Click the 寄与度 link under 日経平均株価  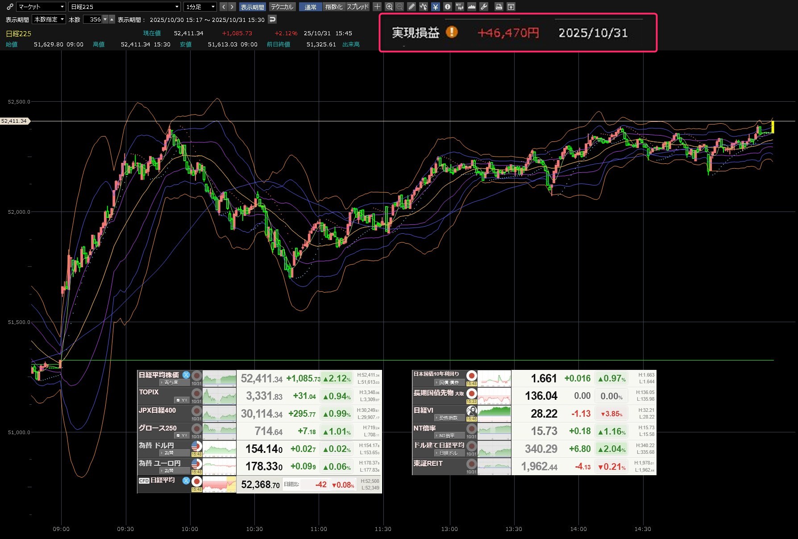170,383
